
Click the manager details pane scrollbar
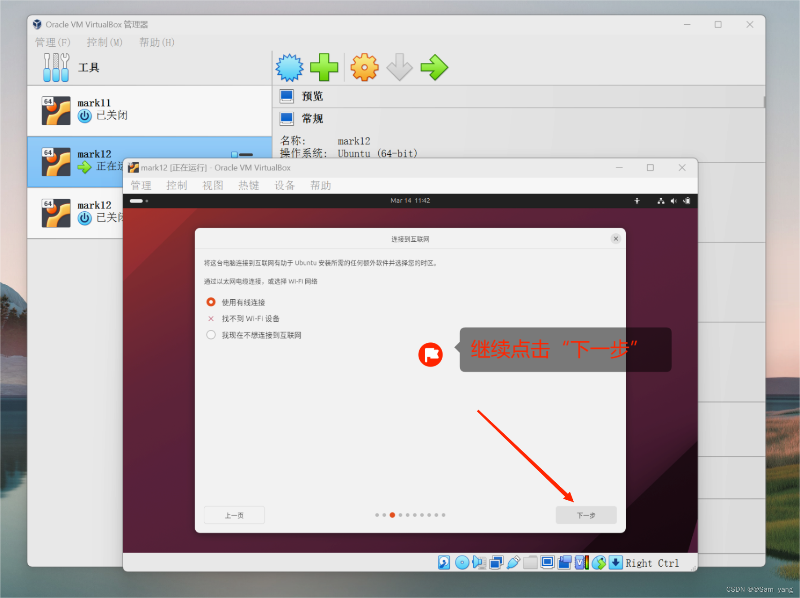point(764,101)
